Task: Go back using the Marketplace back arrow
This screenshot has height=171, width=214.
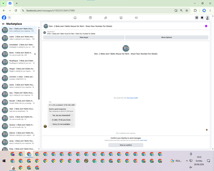Action: 3,24
